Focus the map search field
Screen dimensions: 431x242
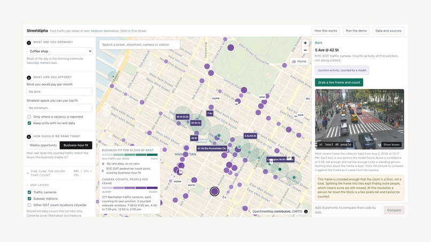click(x=140, y=44)
